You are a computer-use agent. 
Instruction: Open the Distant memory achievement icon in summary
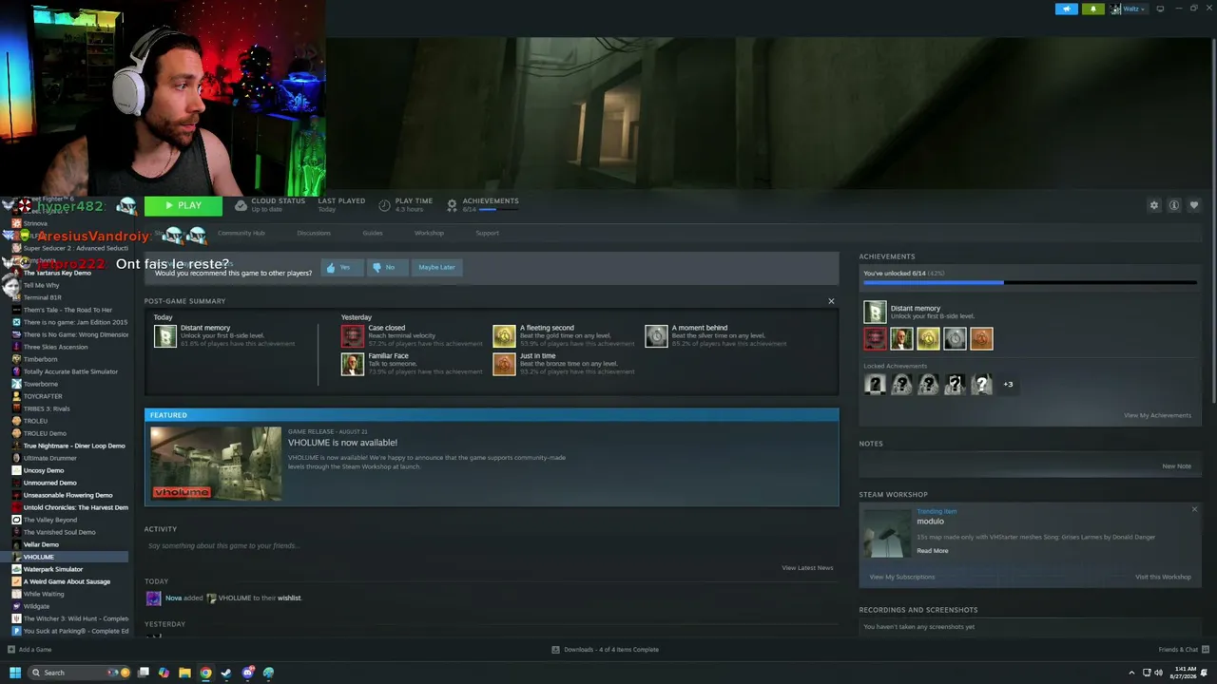coord(165,335)
